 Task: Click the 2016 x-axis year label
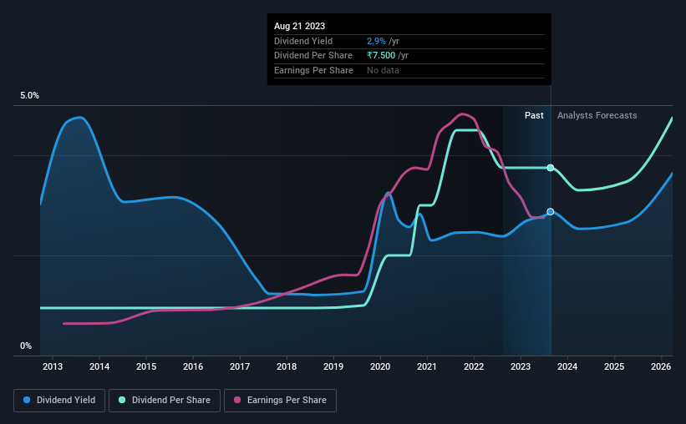(x=193, y=367)
